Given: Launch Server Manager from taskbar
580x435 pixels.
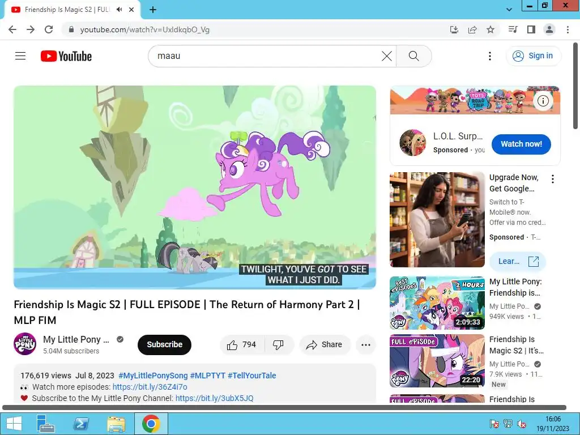Looking at the screenshot, I should [x=46, y=424].
